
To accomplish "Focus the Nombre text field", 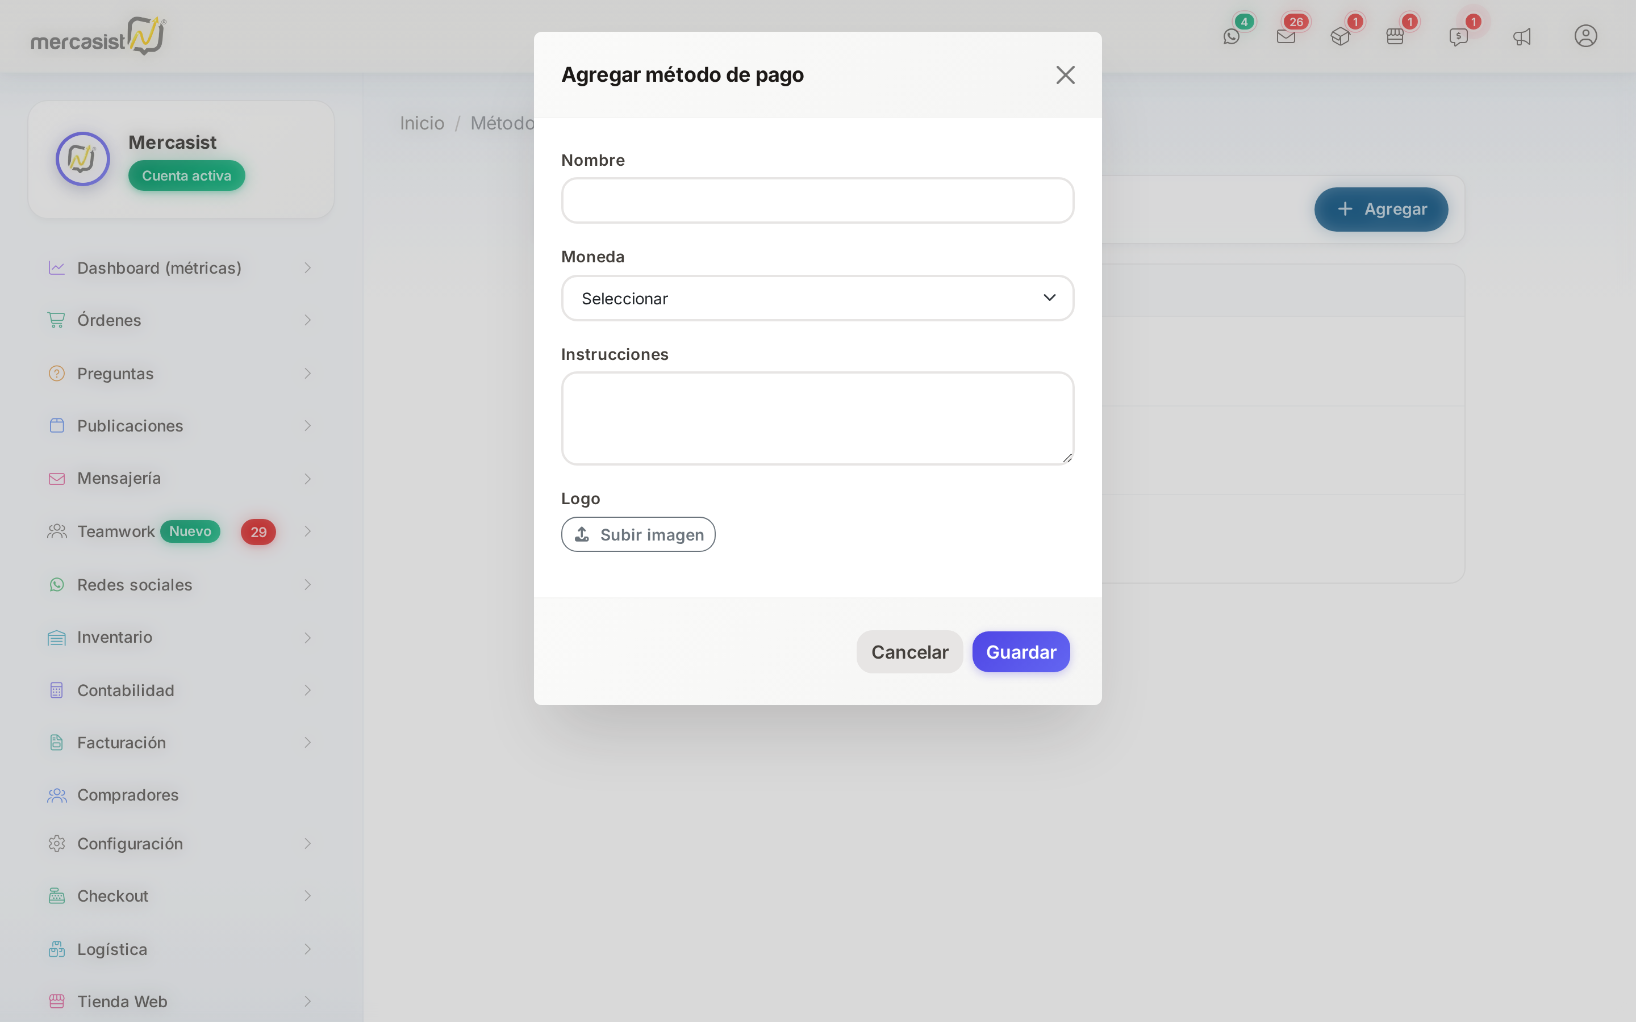I will tap(817, 201).
